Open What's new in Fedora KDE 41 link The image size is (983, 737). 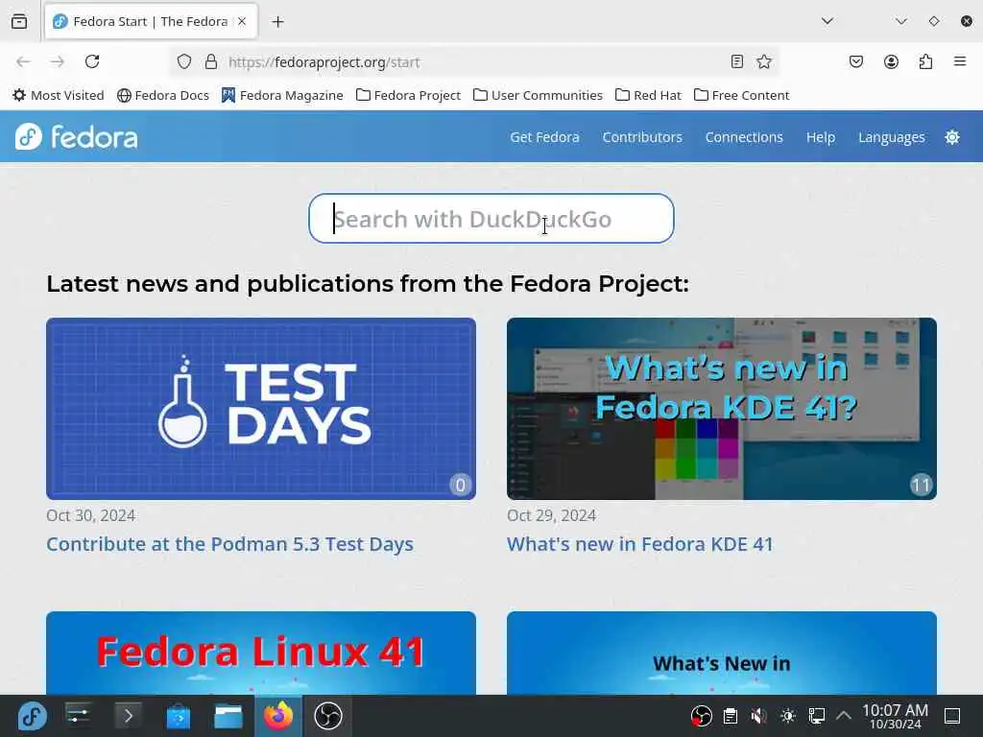640,544
